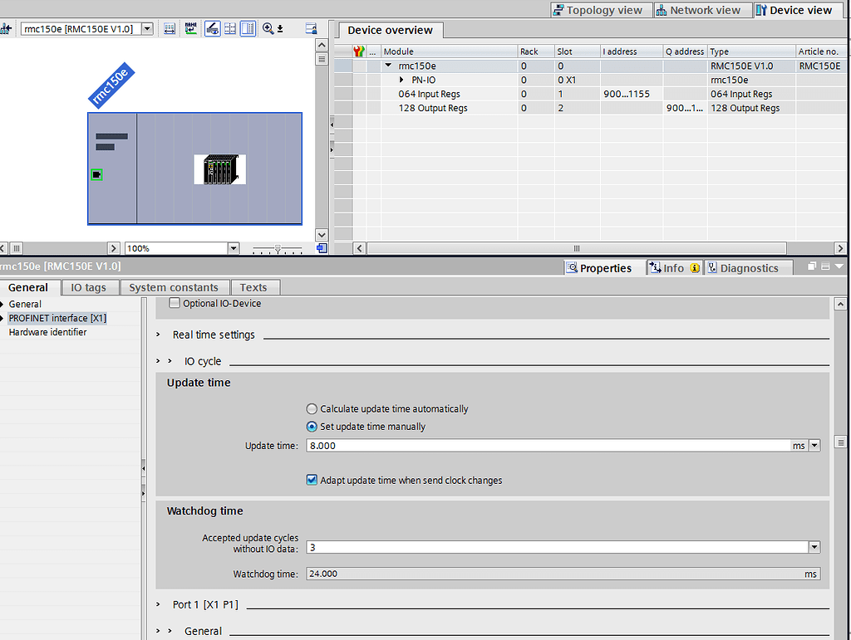Select Calculate update time automatically
The width and height of the screenshot is (851, 640).
pos(312,408)
